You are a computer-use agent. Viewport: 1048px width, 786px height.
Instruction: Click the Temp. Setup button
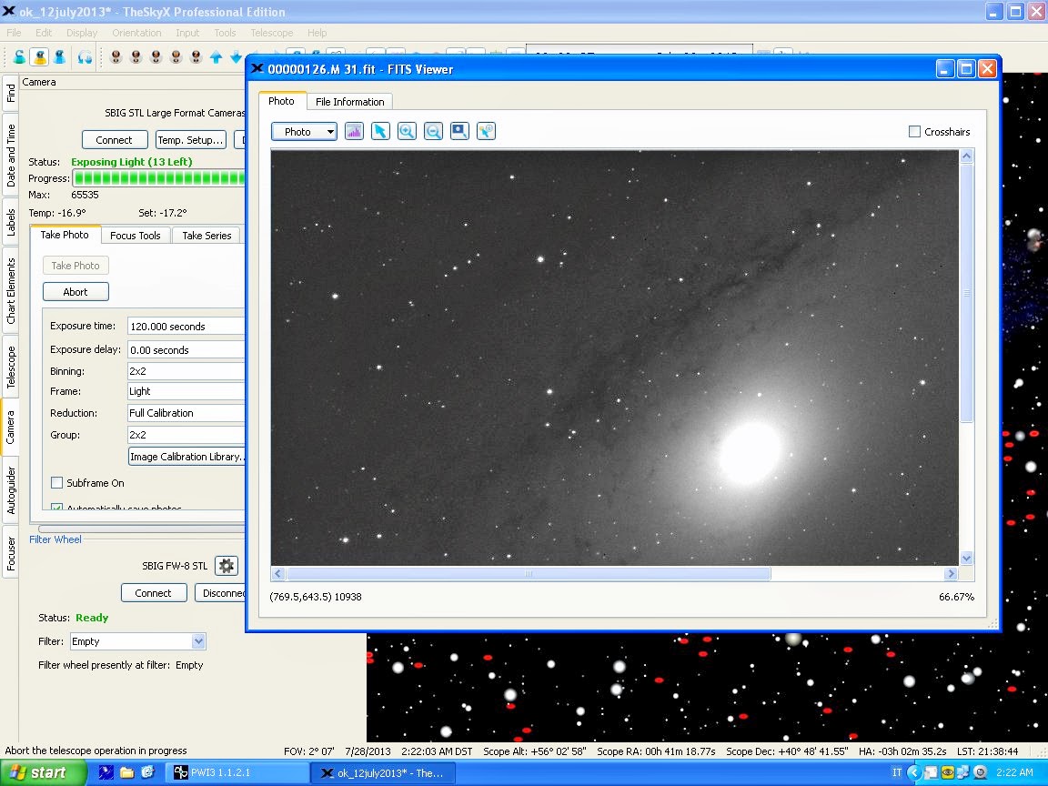point(190,140)
